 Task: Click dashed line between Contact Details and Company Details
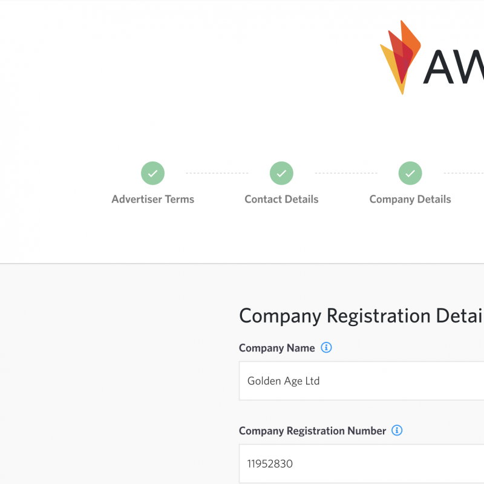click(x=346, y=173)
